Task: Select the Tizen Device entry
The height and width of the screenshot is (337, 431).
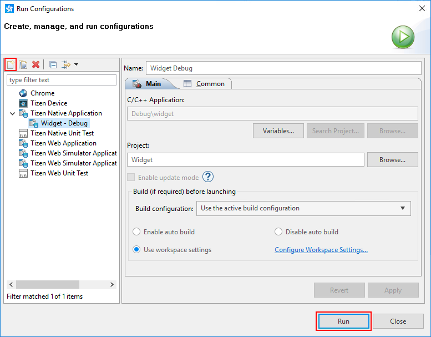Action: [49, 103]
